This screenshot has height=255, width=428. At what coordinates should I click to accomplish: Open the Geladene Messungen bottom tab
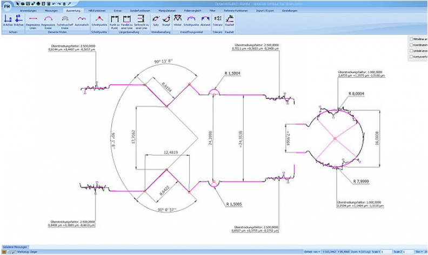15,247
